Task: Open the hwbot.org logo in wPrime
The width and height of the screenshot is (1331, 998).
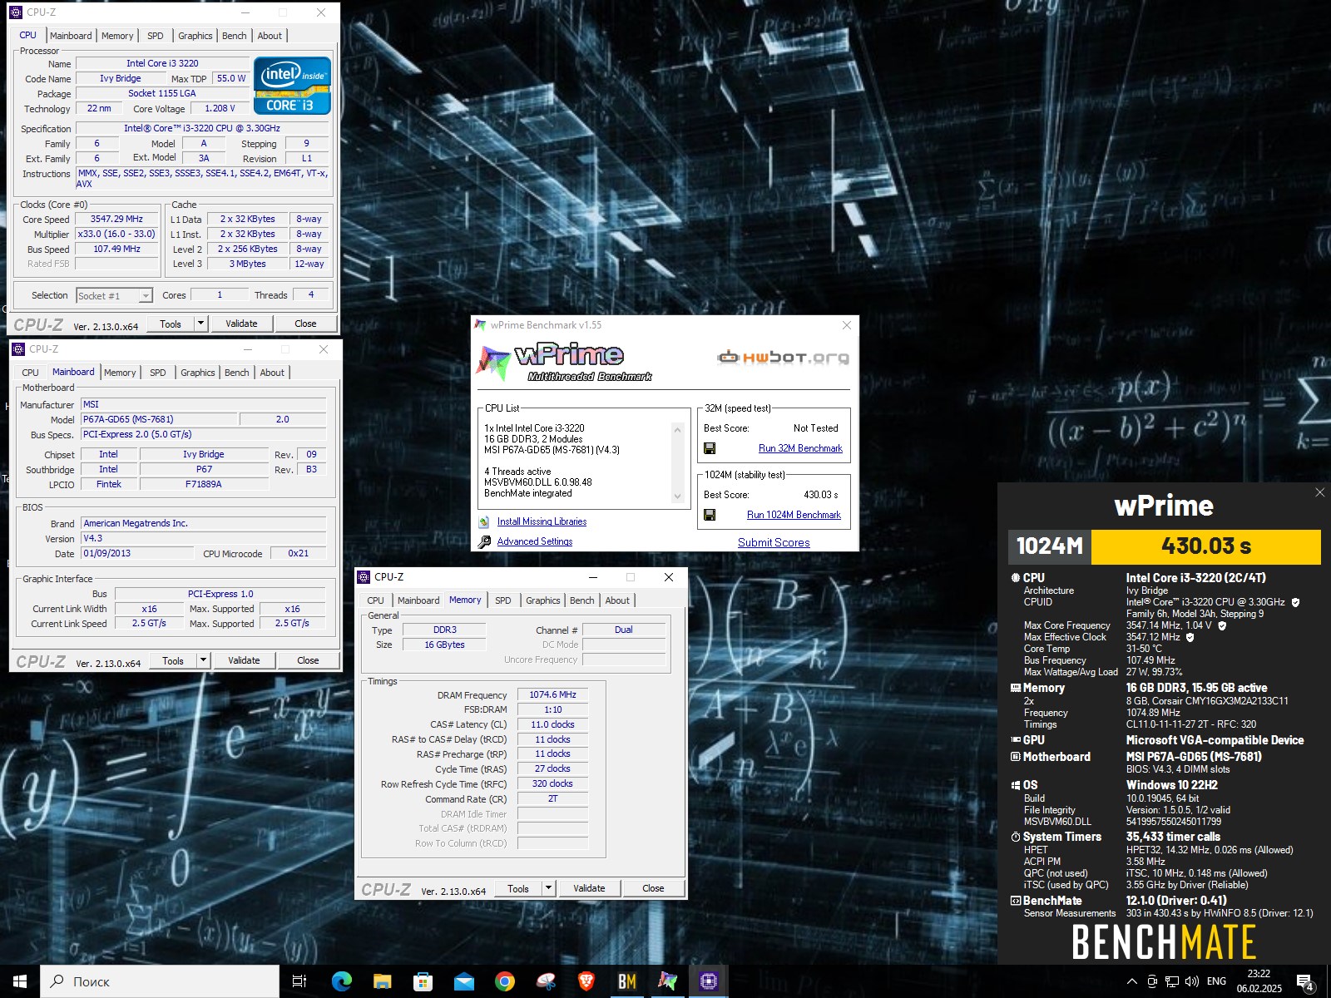Action: (x=783, y=358)
